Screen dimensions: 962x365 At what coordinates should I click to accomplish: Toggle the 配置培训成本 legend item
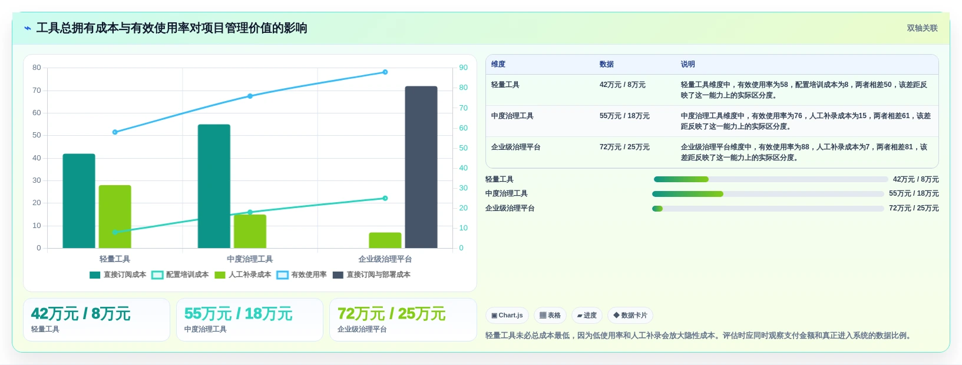tap(180, 274)
